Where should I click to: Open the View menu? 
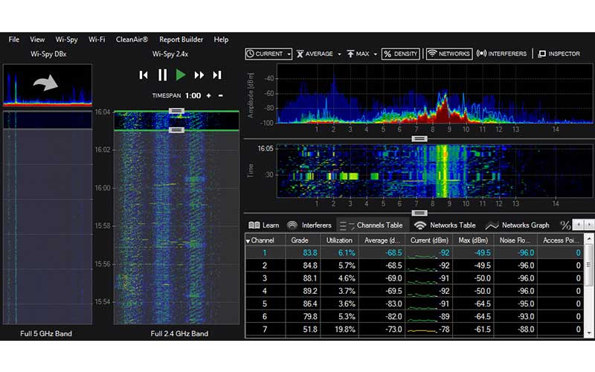click(37, 39)
